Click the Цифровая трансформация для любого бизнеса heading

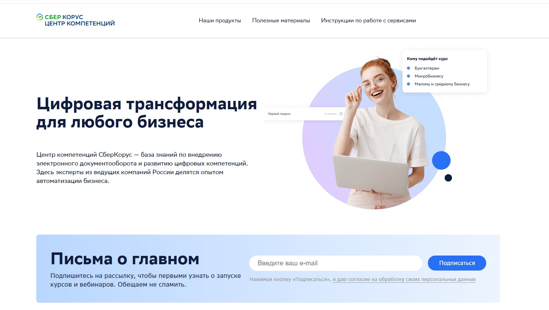coord(147,113)
